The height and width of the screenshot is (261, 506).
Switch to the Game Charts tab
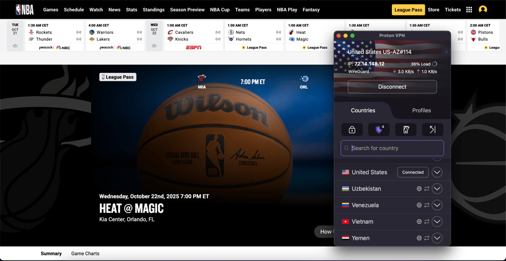(85, 254)
